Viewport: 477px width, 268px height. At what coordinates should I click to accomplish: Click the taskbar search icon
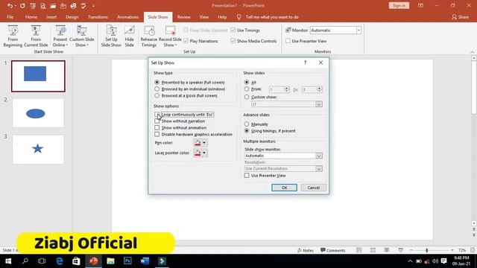25,261
